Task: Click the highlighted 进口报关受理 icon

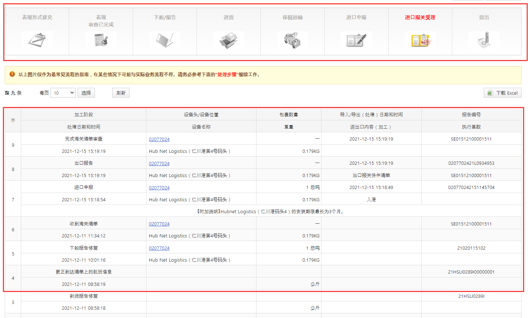Action: (x=420, y=40)
